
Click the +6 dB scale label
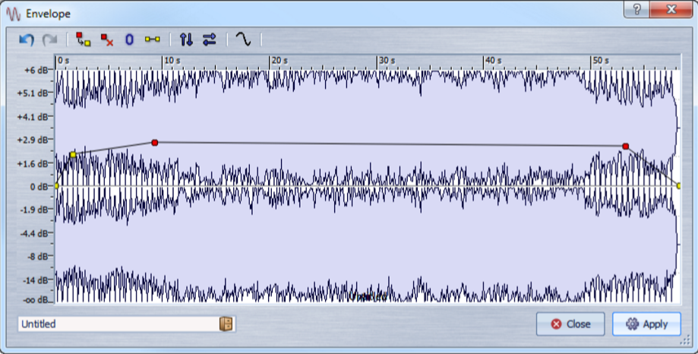36,71
